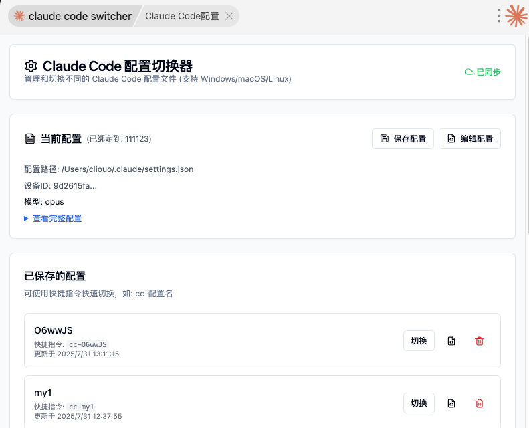Delete the my1 configuration
Viewport: 529px width, 428px height.
click(480, 403)
